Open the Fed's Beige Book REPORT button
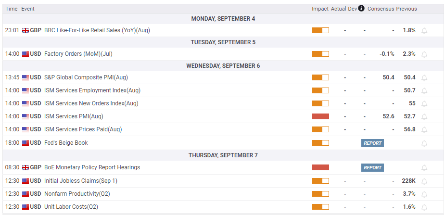The width and height of the screenshot is (445, 215). coord(372,143)
